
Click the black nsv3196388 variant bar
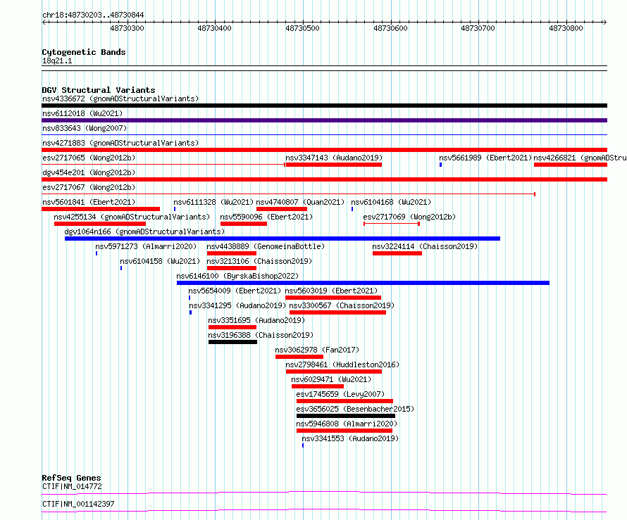(232, 342)
